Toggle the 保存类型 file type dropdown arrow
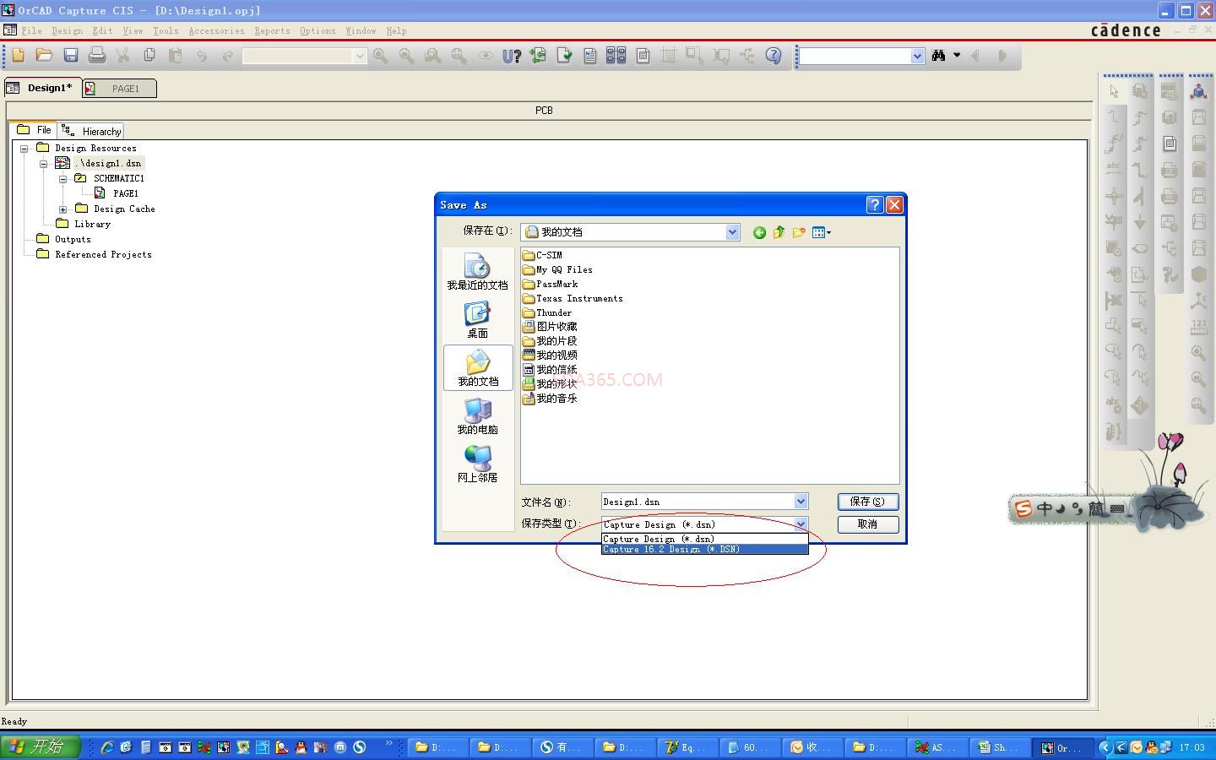This screenshot has width=1216, height=760. [x=801, y=524]
